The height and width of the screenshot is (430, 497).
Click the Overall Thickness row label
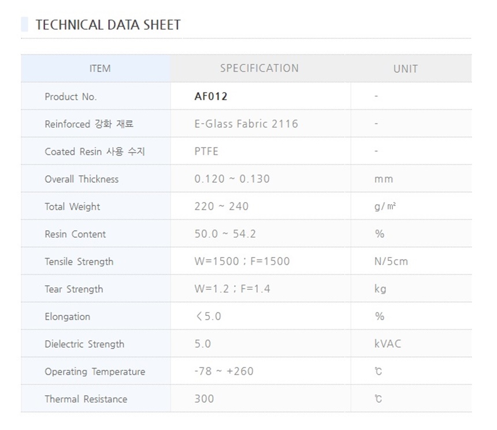pyautogui.click(x=81, y=179)
